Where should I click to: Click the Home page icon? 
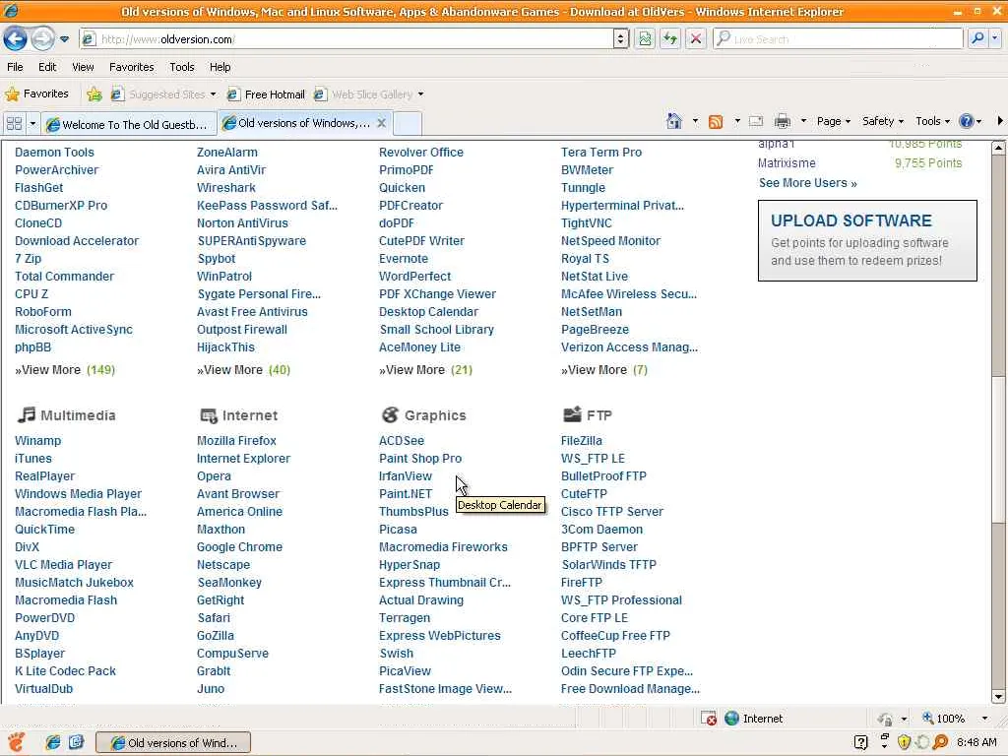[673, 121]
